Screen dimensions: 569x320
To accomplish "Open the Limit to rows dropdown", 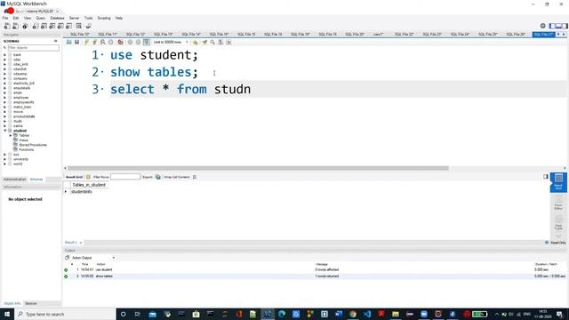I will pos(171,42).
